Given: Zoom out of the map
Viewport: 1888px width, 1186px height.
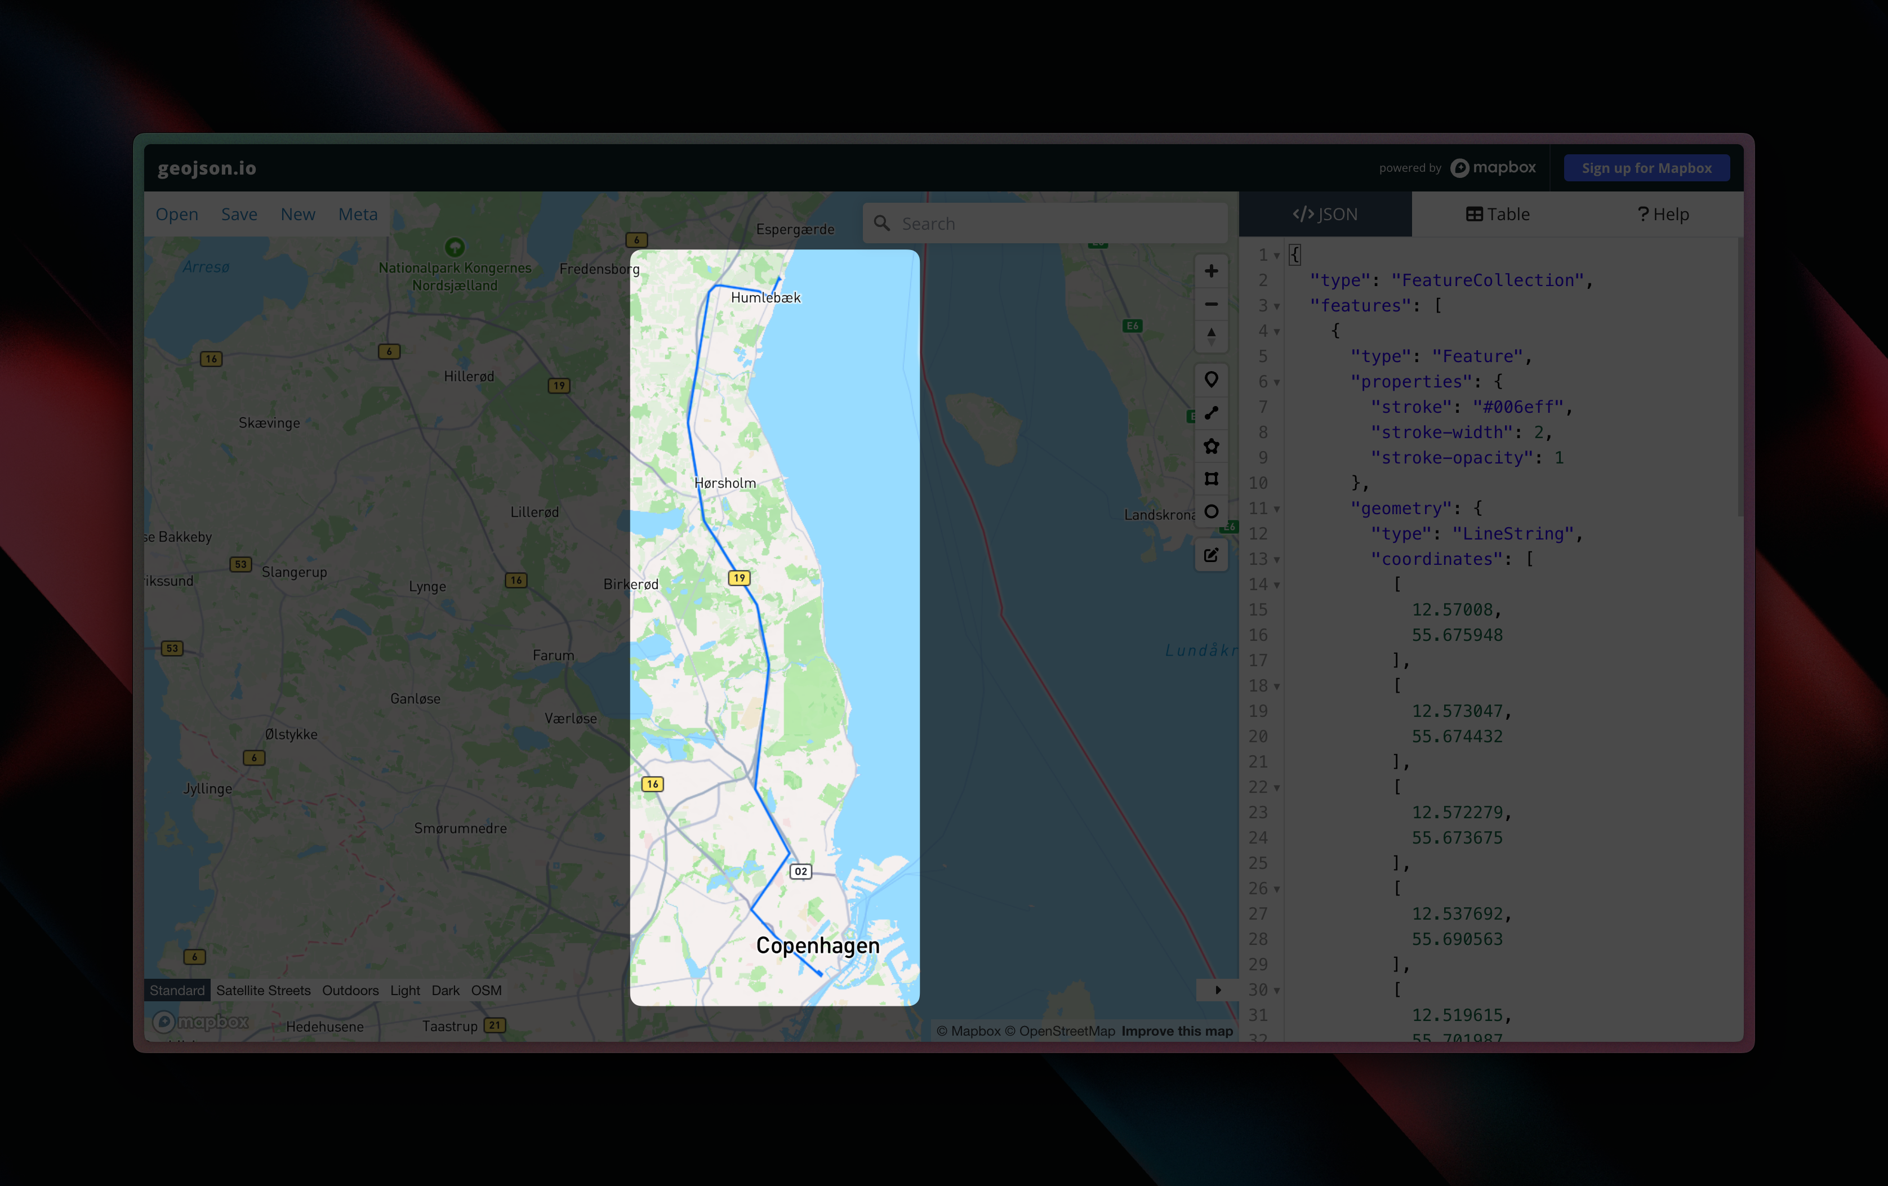Looking at the screenshot, I should click(1210, 304).
